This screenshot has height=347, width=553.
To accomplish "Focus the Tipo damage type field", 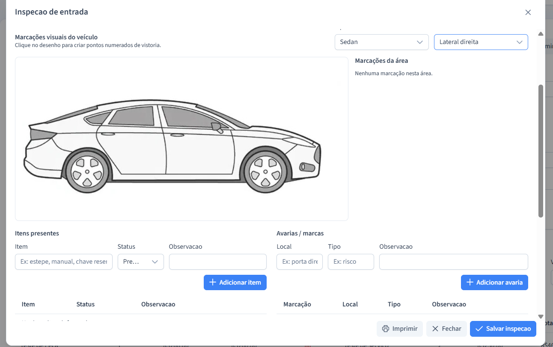I will click(351, 262).
